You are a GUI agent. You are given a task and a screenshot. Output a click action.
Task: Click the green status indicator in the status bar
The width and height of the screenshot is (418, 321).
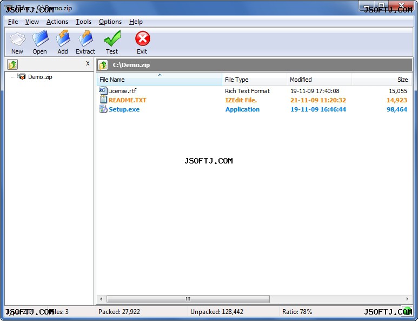(407, 311)
